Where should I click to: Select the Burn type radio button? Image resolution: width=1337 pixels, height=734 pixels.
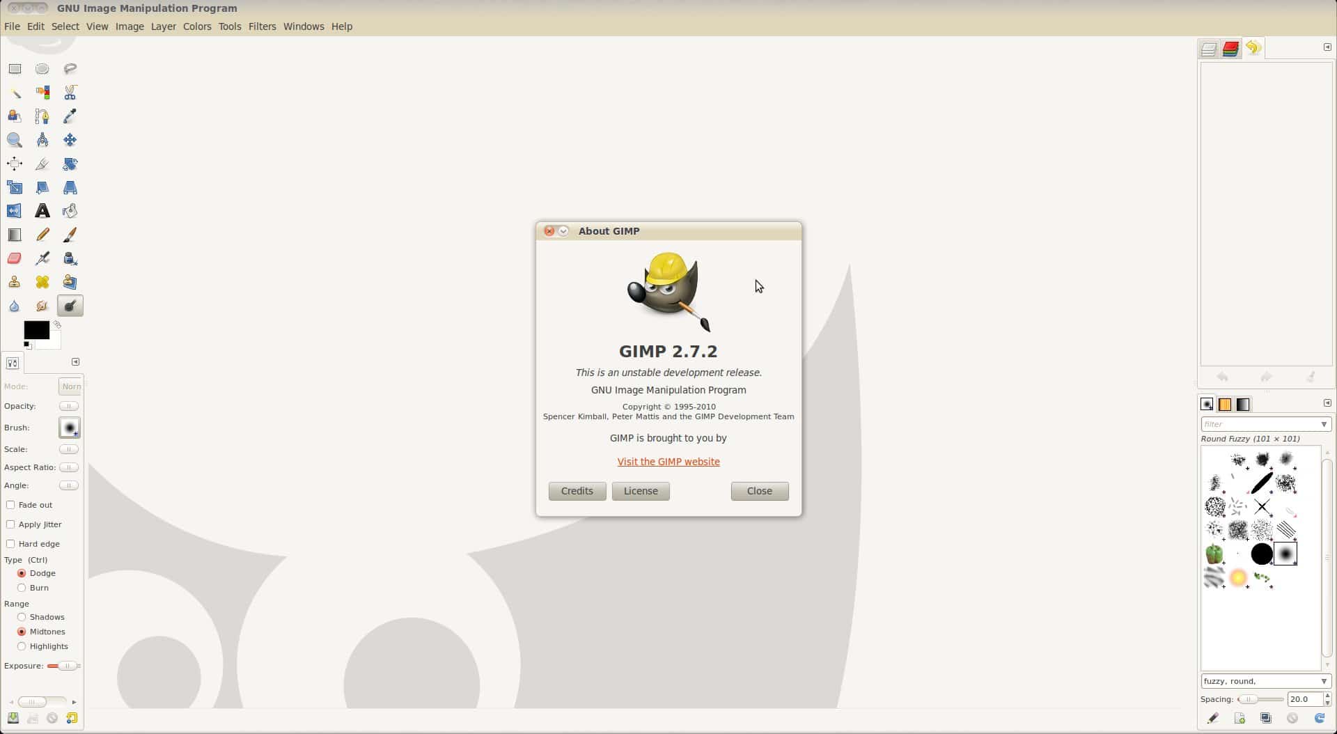point(22,588)
